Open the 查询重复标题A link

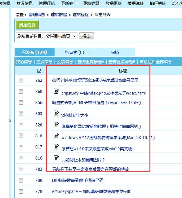[x=91, y=62]
